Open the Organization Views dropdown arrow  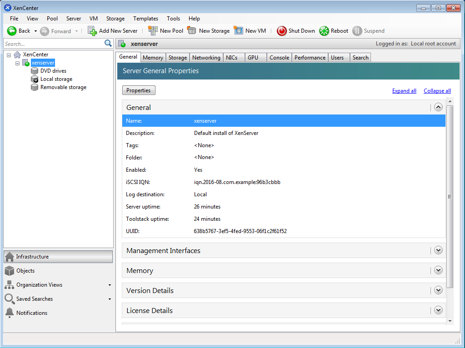[x=110, y=285]
